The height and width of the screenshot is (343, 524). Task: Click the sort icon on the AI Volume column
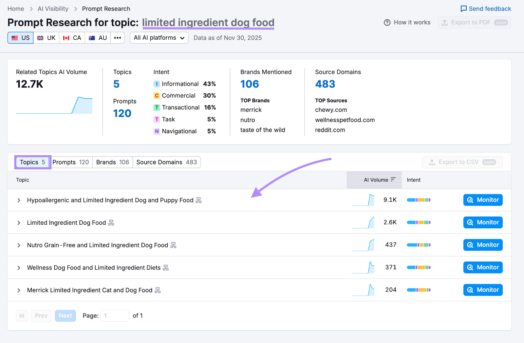[393, 180]
